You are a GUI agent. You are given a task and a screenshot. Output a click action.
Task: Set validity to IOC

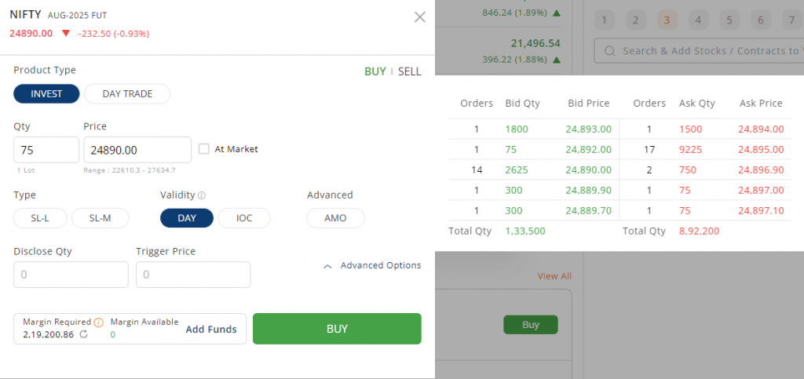click(x=244, y=218)
